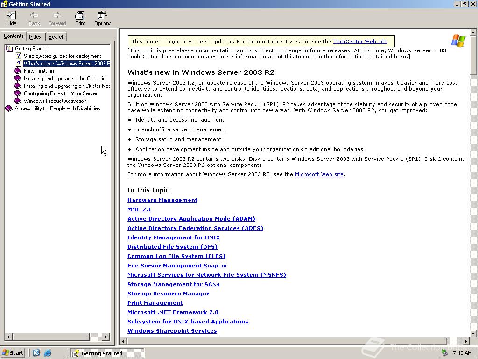Open the Storage Resource Manager link
Viewport: 478px width, 359px height.
[x=168, y=294]
